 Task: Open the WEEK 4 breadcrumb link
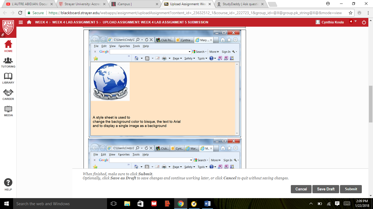tap(41, 22)
